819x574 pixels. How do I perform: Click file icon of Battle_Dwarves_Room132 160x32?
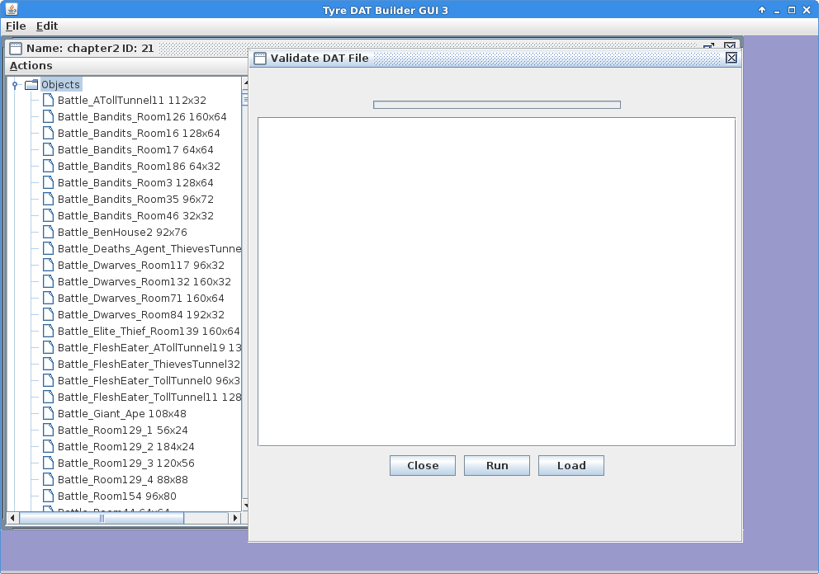pyautogui.click(x=48, y=281)
